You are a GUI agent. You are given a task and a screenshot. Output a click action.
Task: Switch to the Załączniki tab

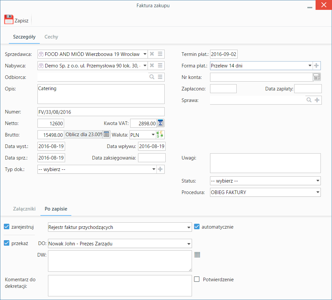click(24, 209)
